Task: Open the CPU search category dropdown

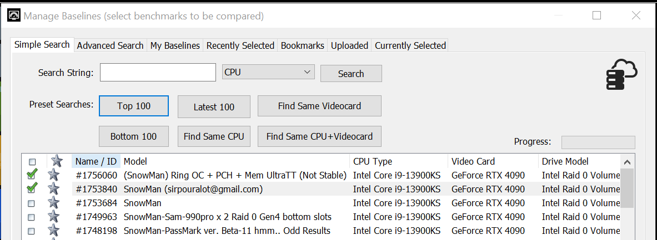Action: pyautogui.click(x=268, y=73)
